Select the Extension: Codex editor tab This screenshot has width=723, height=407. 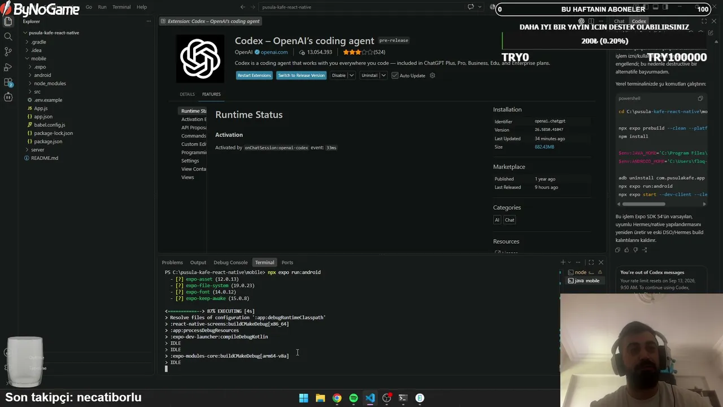210,21
